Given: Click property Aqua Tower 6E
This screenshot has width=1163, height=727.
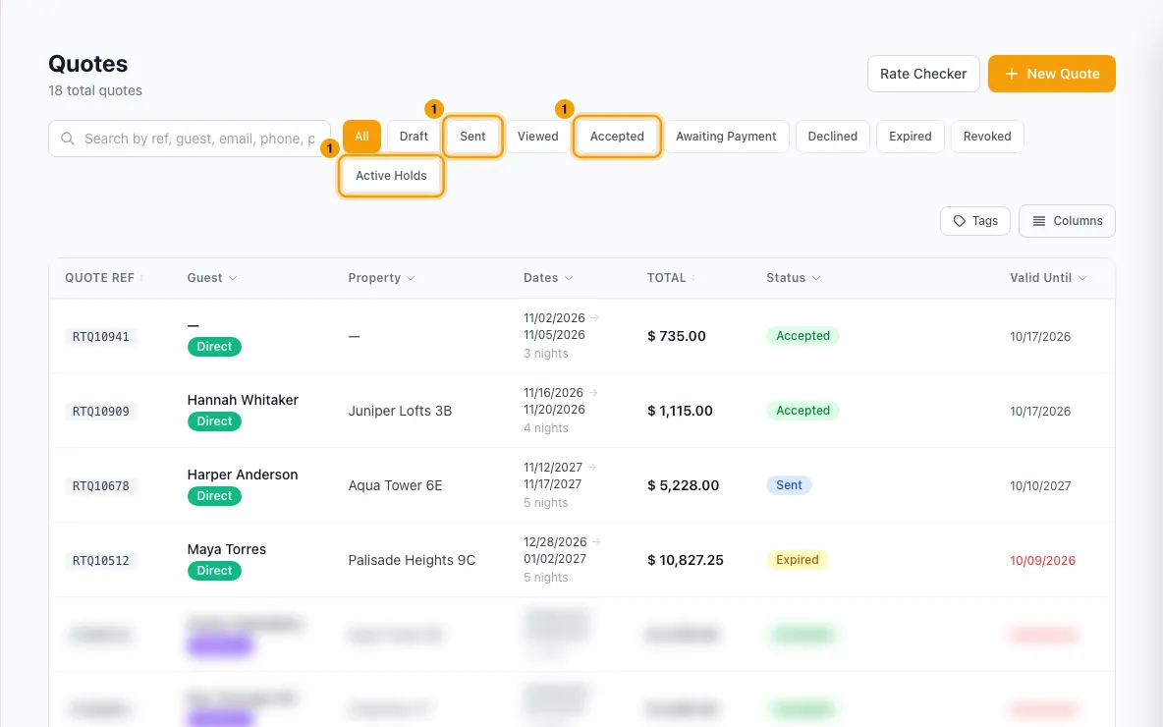Looking at the screenshot, I should pyautogui.click(x=395, y=486).
